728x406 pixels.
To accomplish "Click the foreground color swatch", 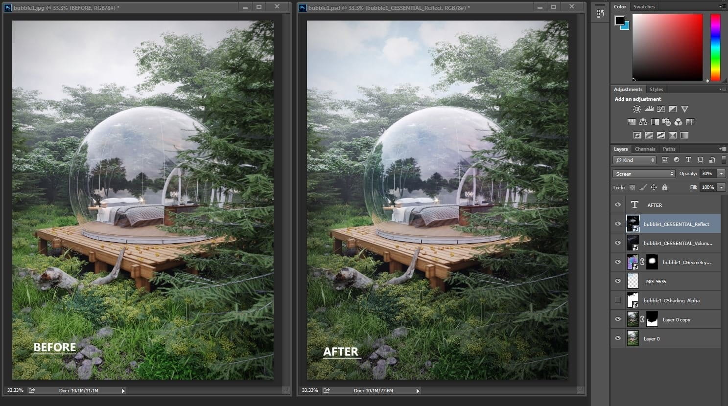I will pos(620,21).
